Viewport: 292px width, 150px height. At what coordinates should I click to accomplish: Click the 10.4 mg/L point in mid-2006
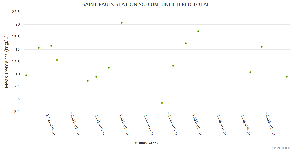click(x=250, y=72)
